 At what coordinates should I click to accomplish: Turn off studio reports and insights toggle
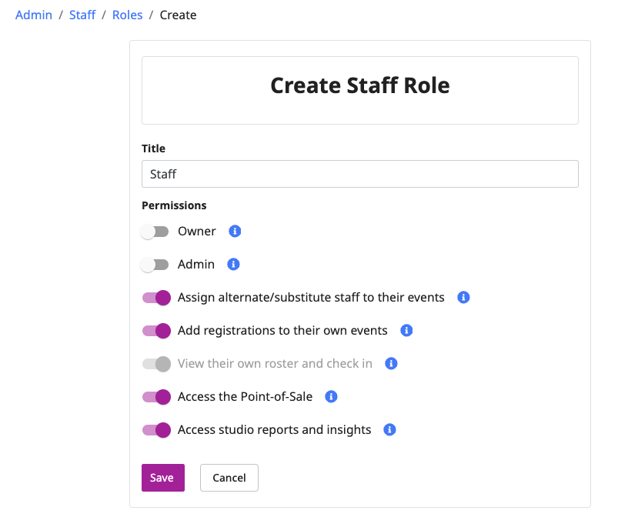click(x=156, y=430)
